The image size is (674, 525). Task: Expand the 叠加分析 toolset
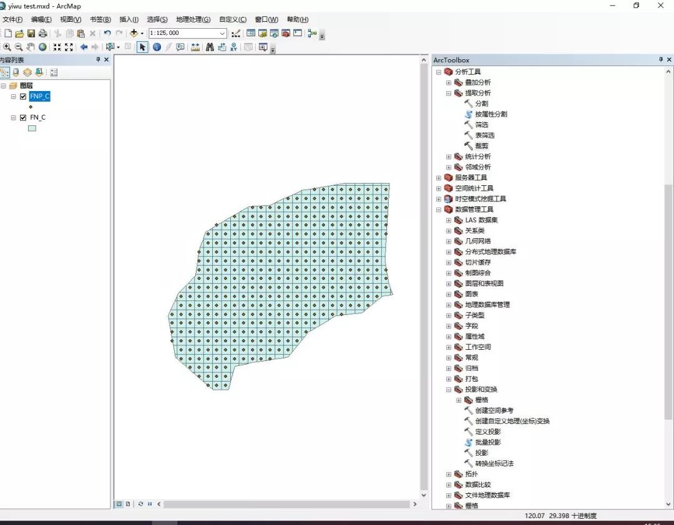(x=448, y=82)
